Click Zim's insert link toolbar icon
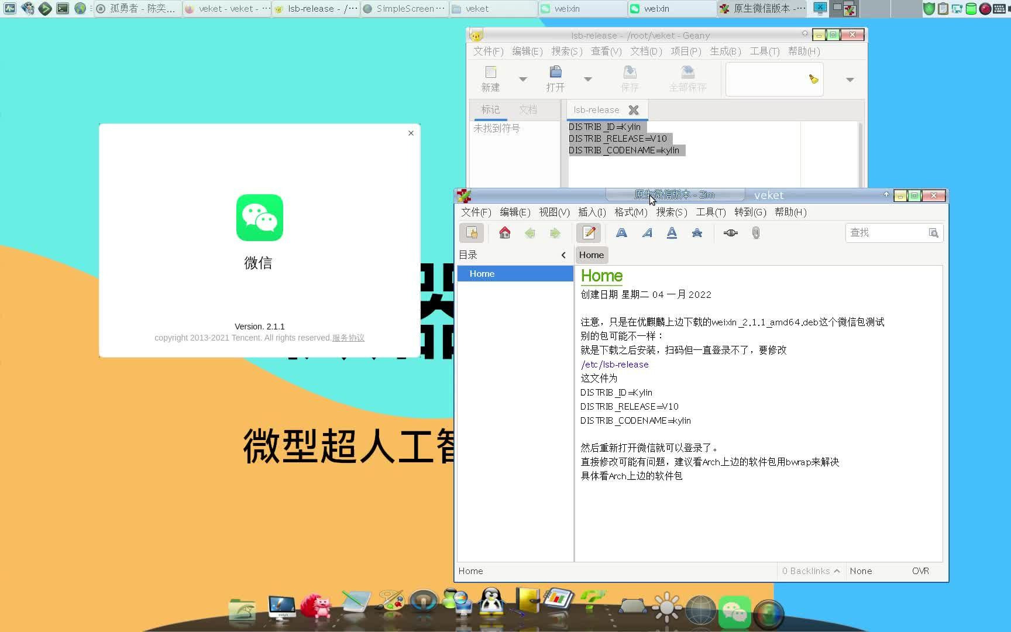1011x632 pixels. (x=731, y=233)
